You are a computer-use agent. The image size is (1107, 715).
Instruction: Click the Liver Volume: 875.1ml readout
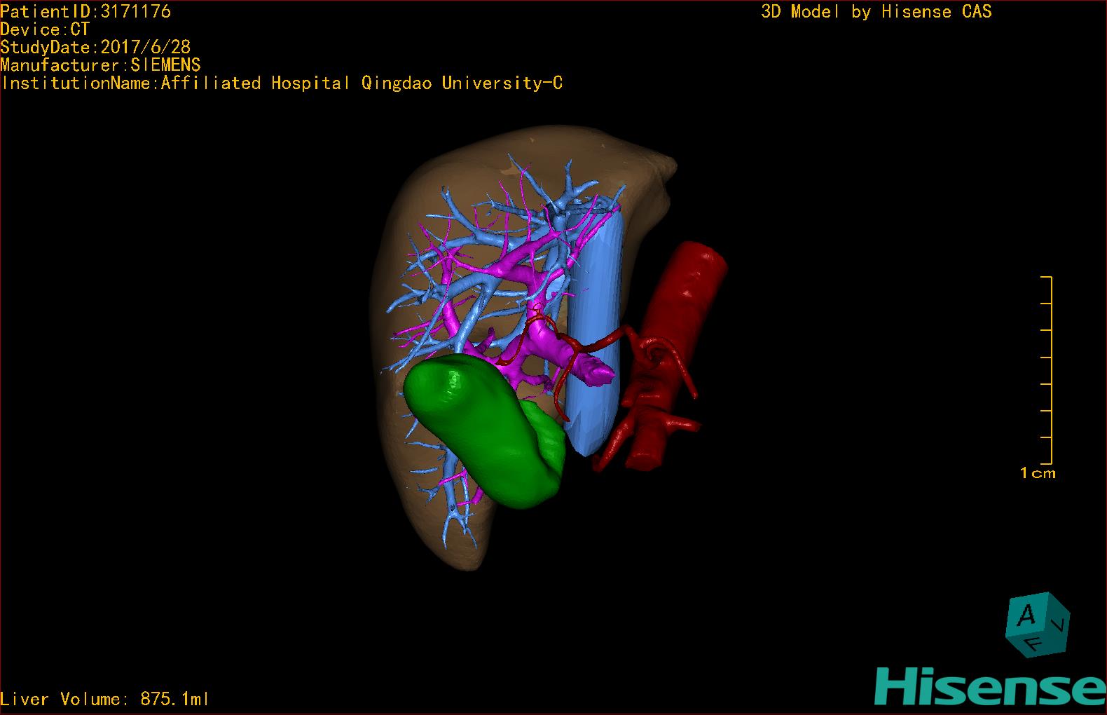click(104, 699)
